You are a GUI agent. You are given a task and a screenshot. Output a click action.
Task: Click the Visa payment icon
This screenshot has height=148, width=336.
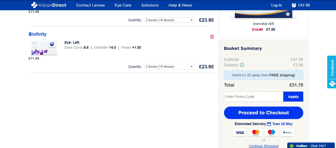coord(240,133)
